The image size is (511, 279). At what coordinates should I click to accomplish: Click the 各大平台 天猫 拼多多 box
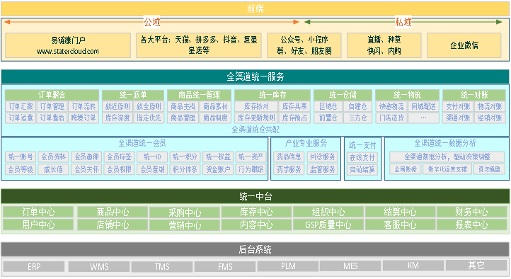coord(199,45)
